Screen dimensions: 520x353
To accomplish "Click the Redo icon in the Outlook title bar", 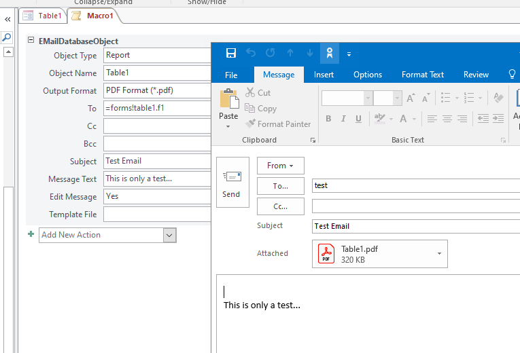I will pos(271,53).
